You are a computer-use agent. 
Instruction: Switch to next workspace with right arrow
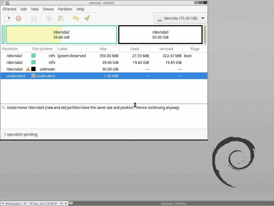pyautogui.click(x=25, y=203)
